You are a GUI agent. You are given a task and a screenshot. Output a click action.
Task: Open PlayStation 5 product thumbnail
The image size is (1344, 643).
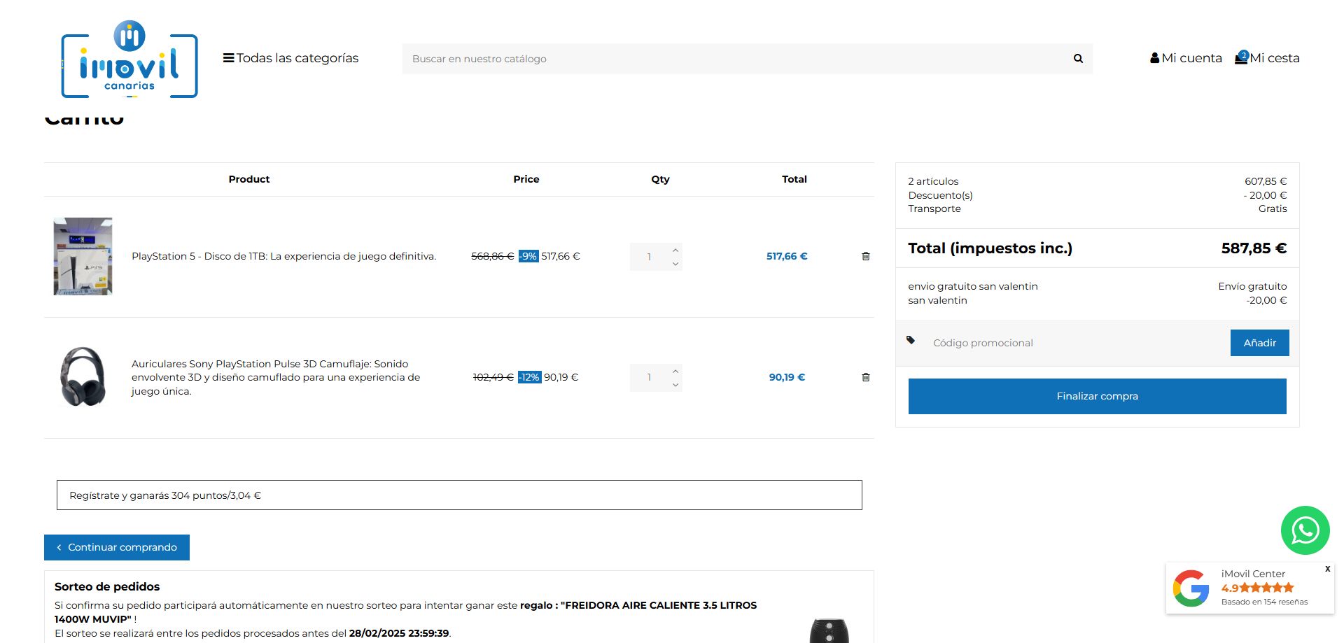pyautogui.click(x=83, y=256)
